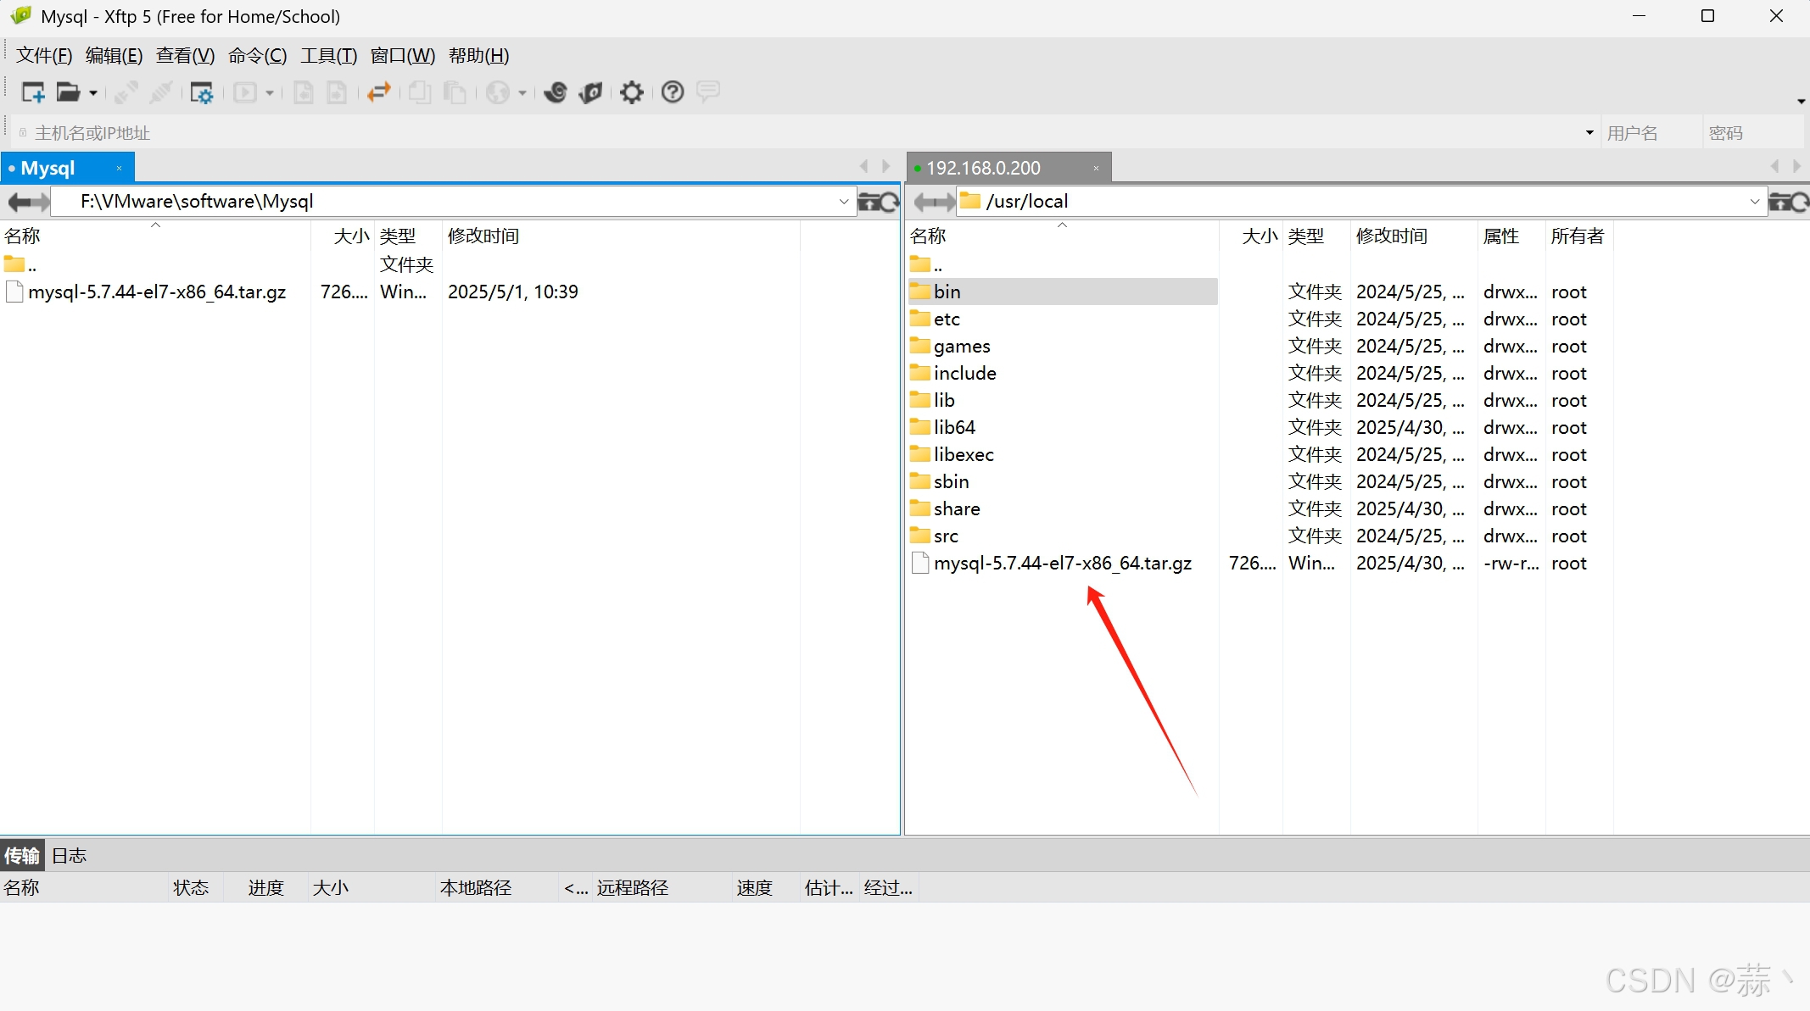Click the Open Session folder icon

(x=68, y=92)
